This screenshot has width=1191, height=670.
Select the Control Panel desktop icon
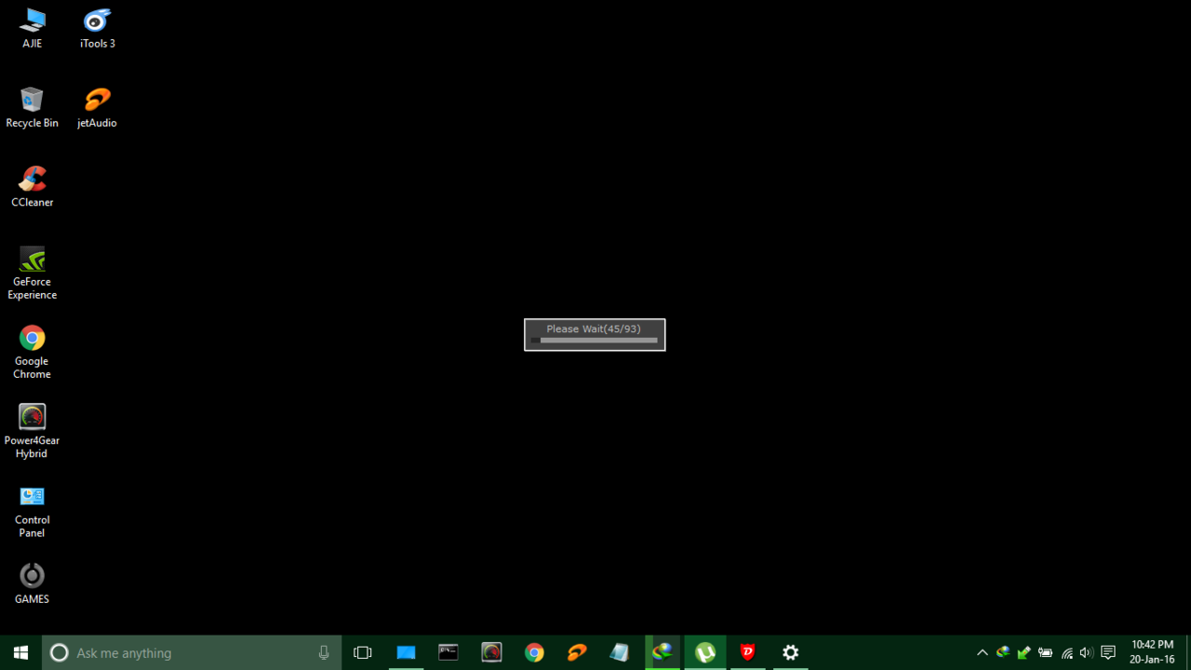(33, 511)
